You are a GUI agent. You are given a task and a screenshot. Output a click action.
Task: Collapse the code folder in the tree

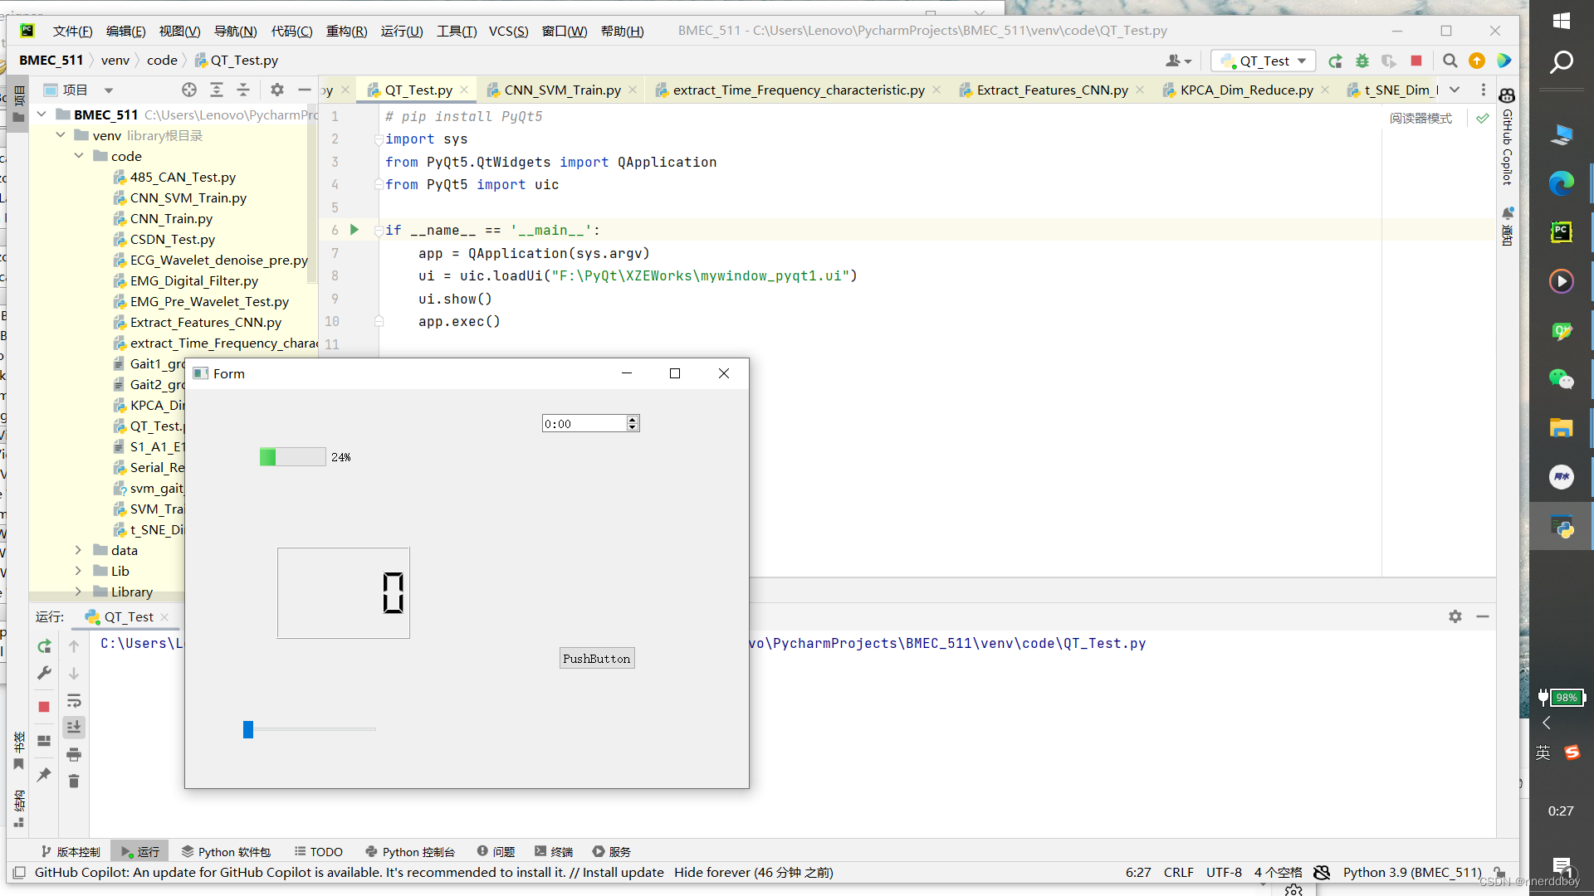[x=78, y=156]
